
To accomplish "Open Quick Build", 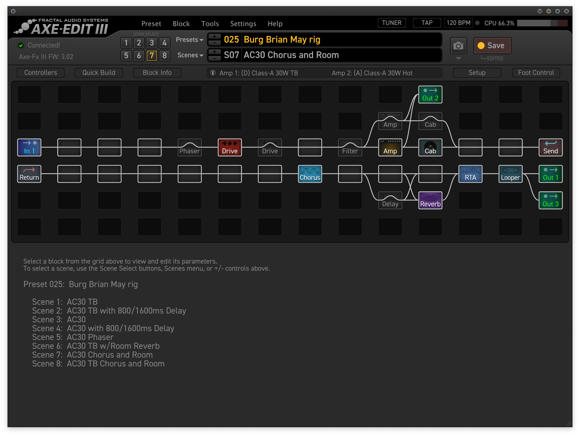I will pyautogui.click(x=99, y=73).
